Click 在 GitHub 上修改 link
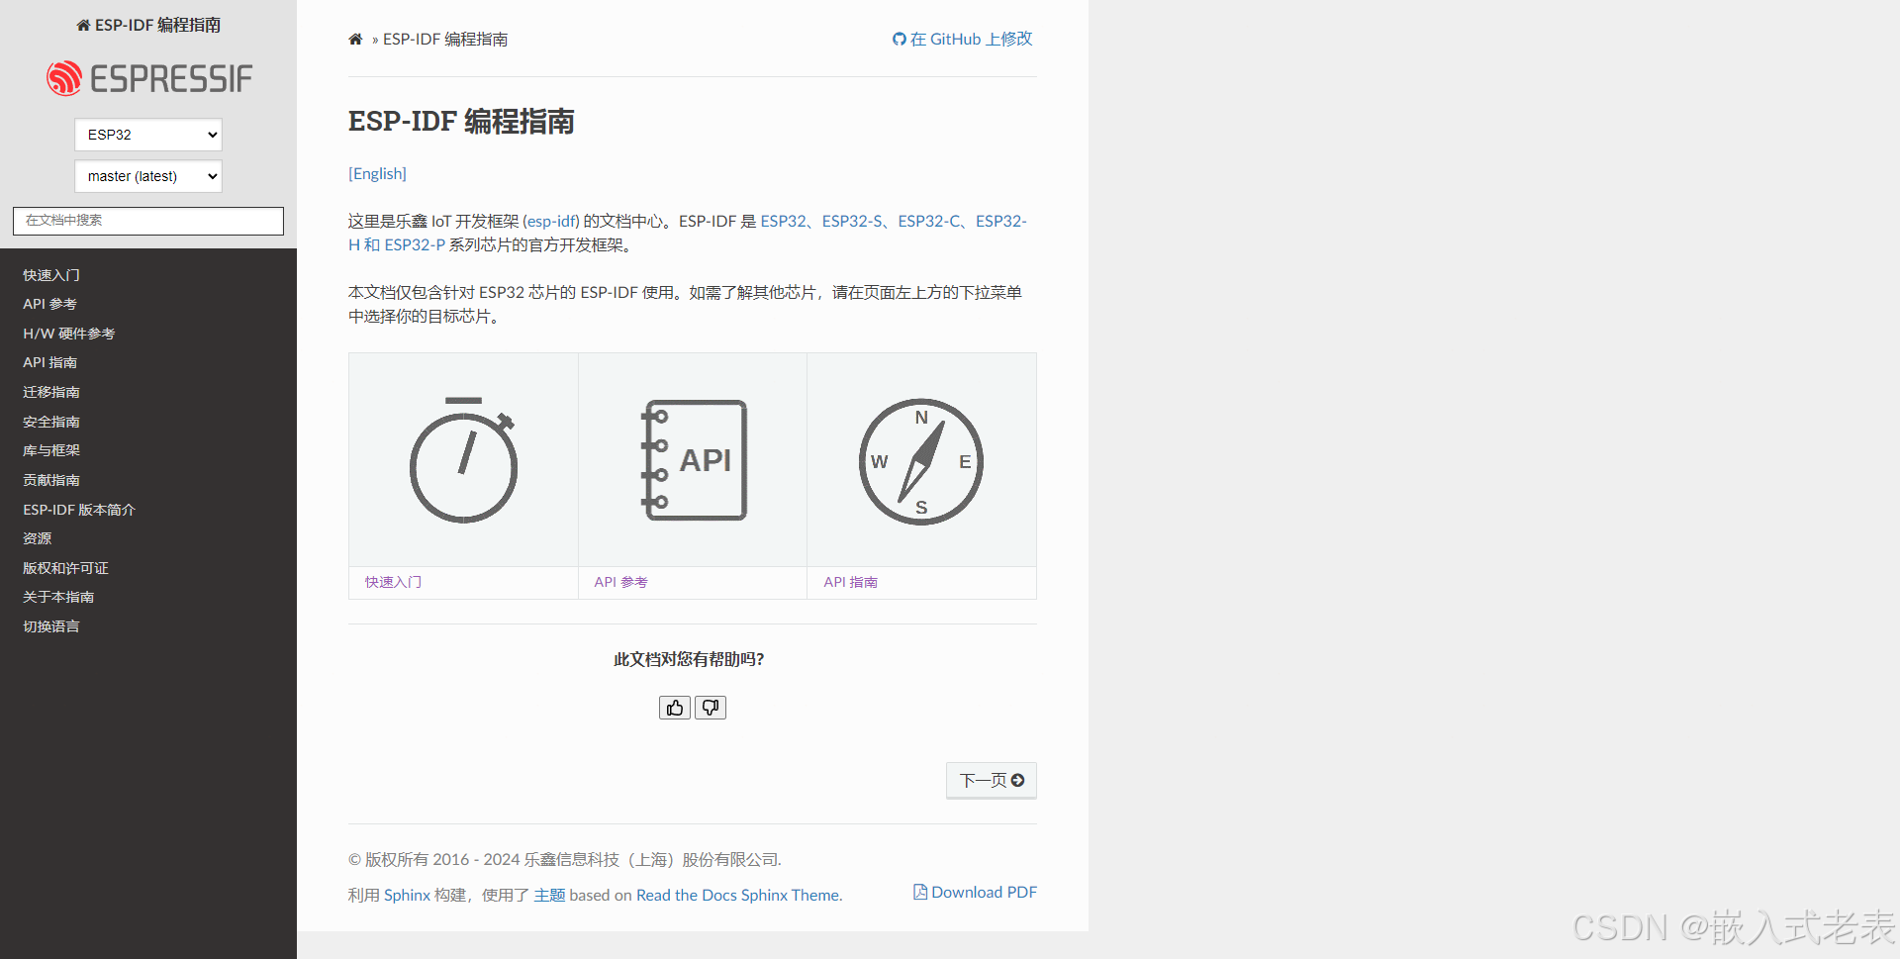The width and height of the screenshot is (1900, 959). 962,39
